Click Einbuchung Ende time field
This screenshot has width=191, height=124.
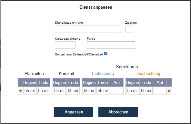103,90
